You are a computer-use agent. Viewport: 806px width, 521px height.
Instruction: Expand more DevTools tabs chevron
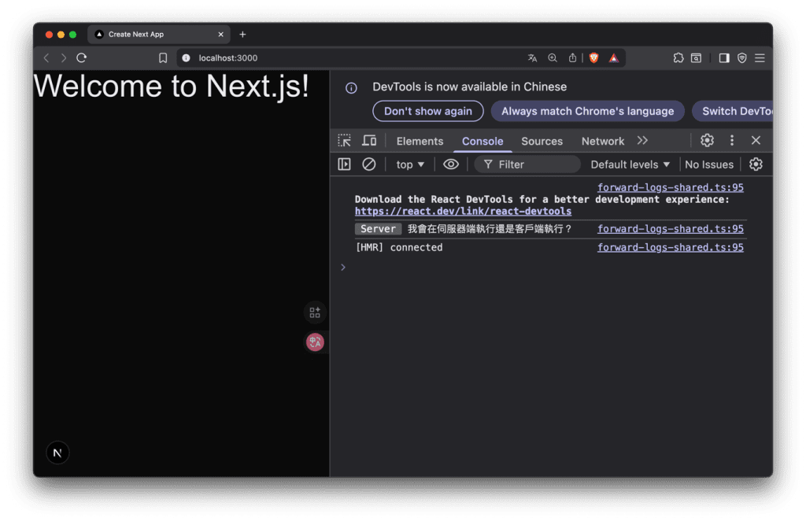coord(642,141)
